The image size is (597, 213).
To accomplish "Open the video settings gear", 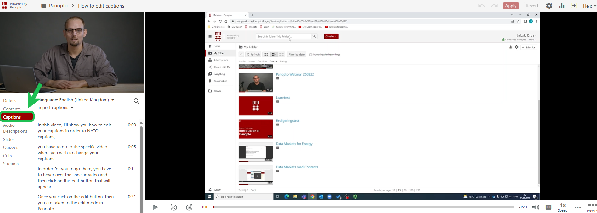I will [x=549, y=6].
